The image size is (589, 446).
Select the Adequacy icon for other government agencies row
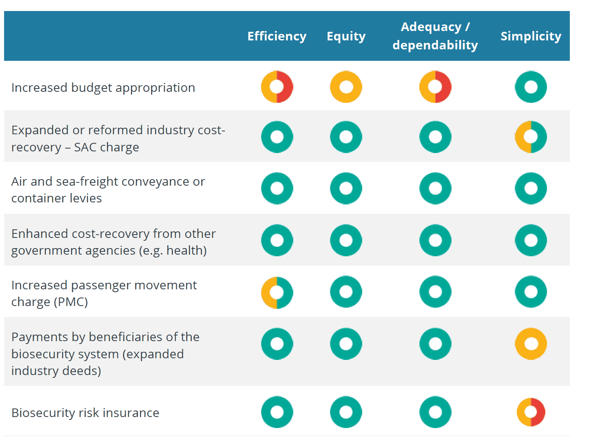tap(435, 240)
